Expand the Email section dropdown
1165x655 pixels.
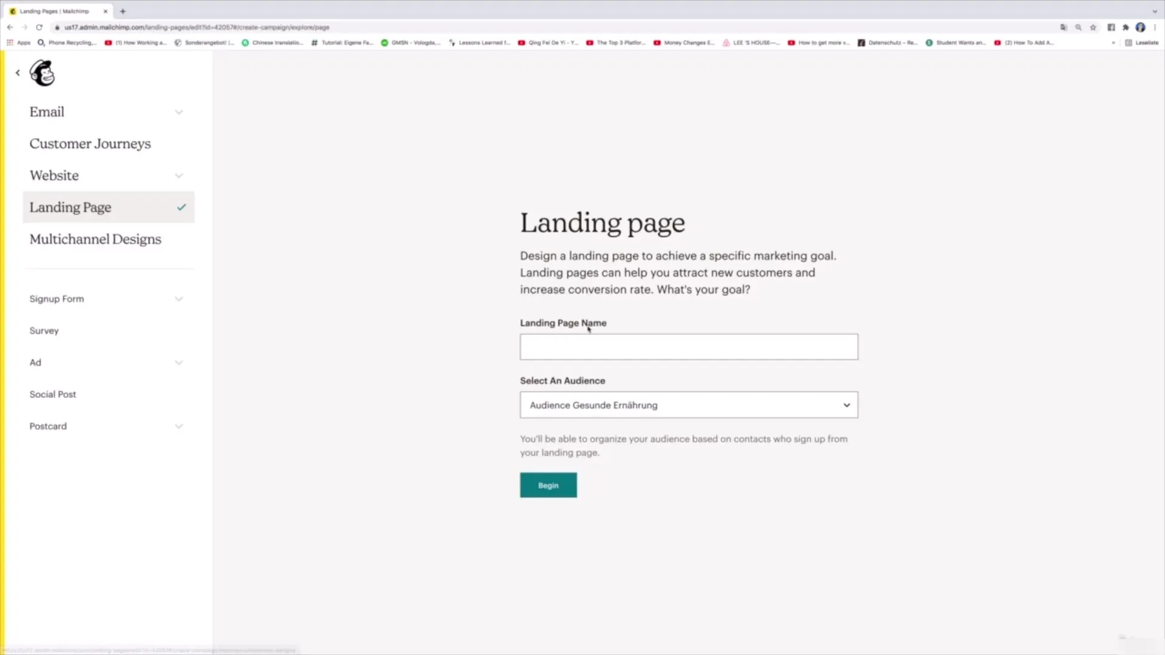tap(178, 111)
